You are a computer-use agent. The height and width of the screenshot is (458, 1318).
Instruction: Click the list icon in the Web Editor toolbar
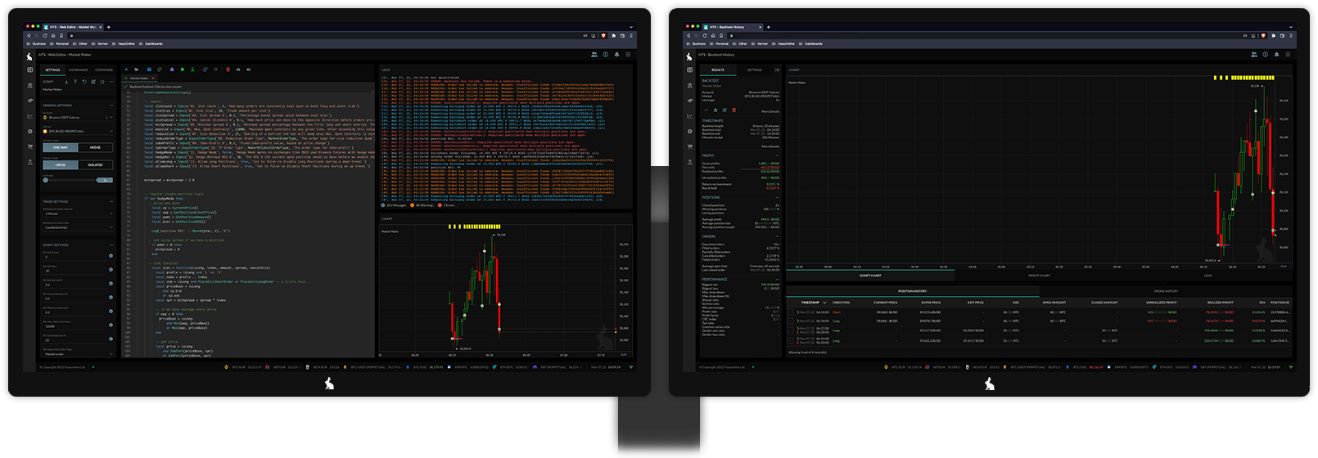click(x=215, y=70)
